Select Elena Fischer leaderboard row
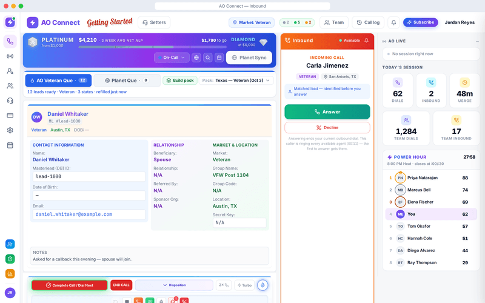 (431, 202)
